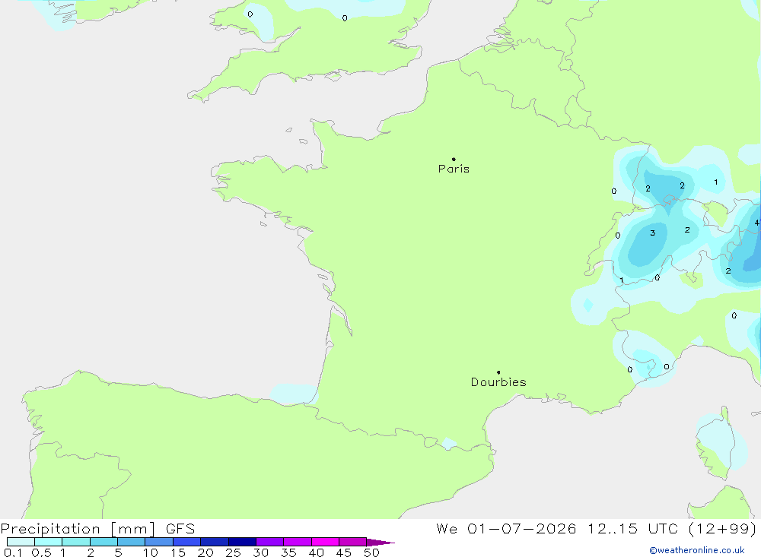
Task: Click the forecast date We 01-07-2026 text
Action: click(506, 528)
